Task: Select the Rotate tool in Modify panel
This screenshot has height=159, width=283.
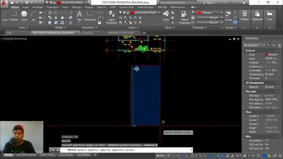Action: (56, 13)
